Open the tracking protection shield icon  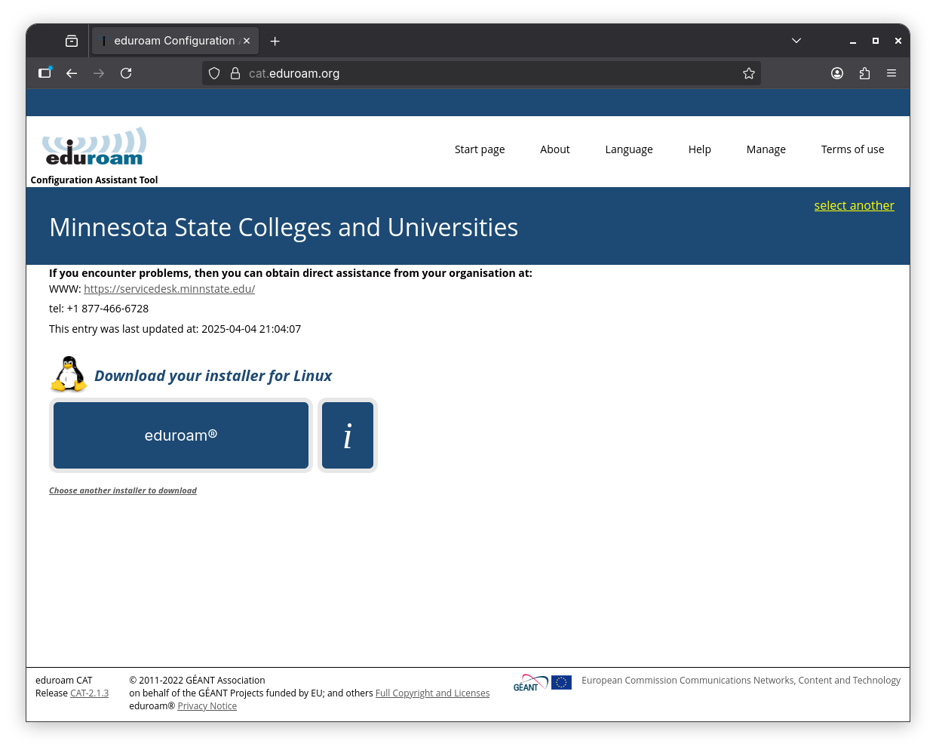[214, 73]
